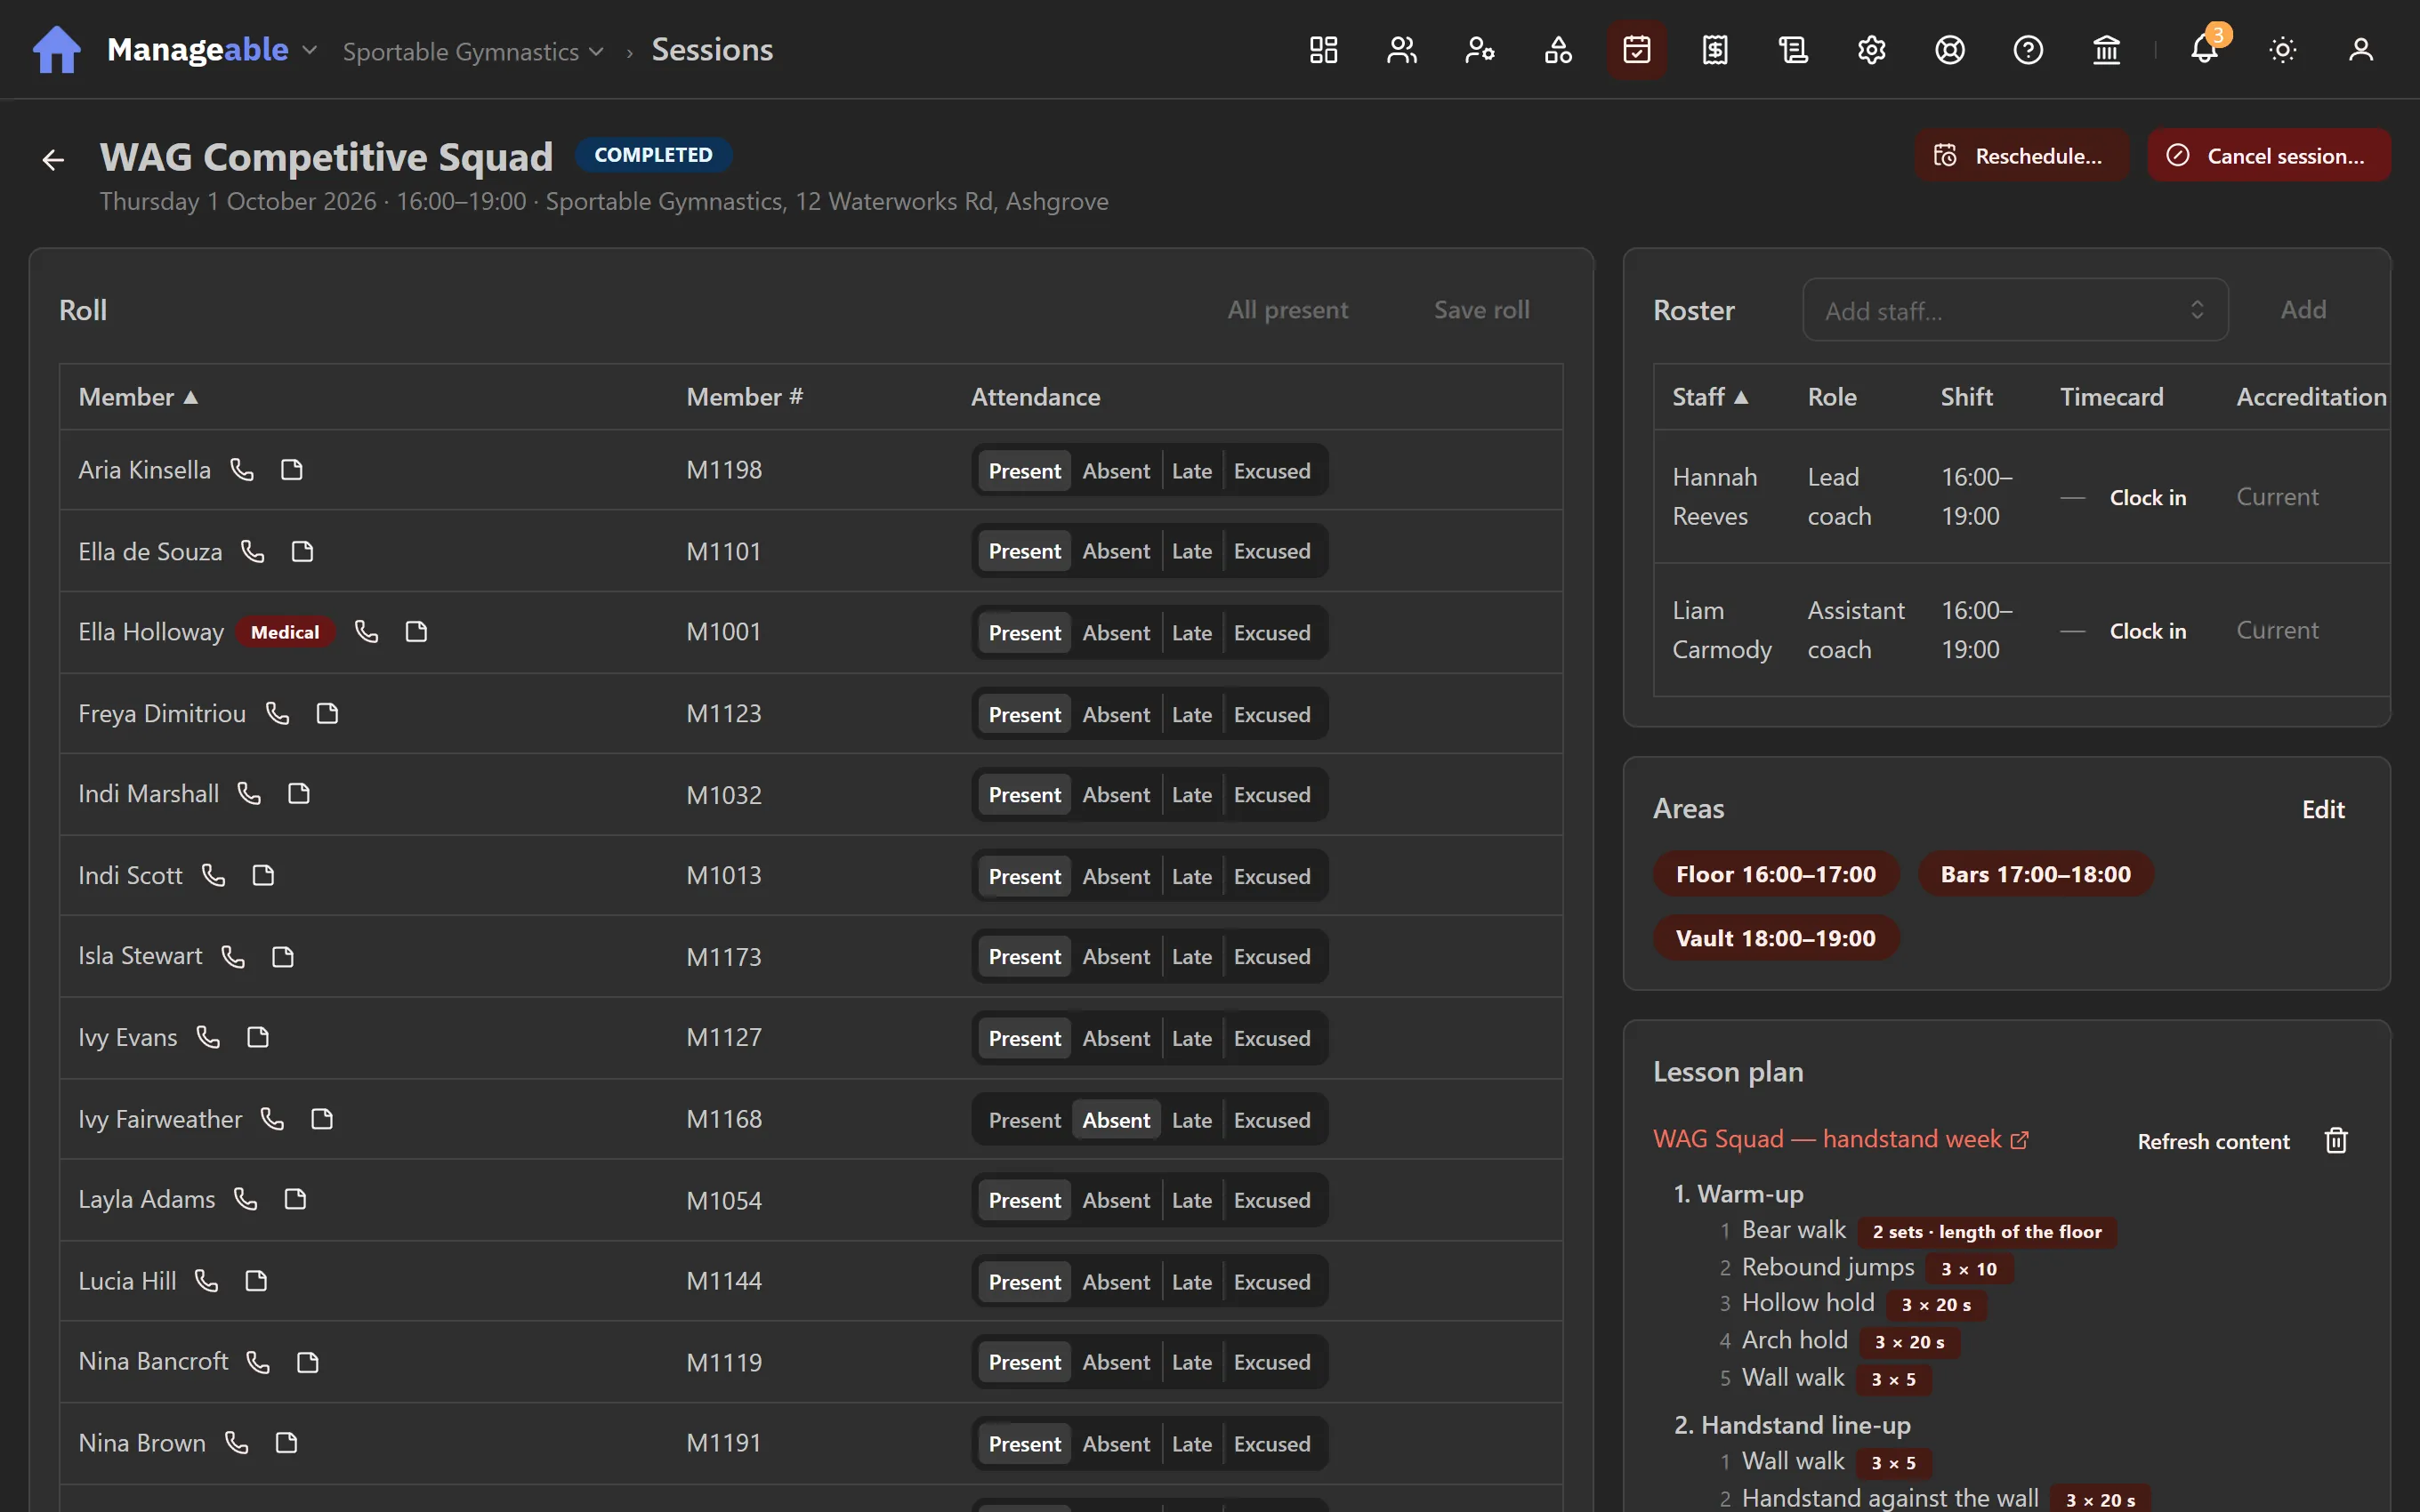Open the support lifebuoy icon in the top bar
The image size is (2420, 1512).
(1949, 50)
